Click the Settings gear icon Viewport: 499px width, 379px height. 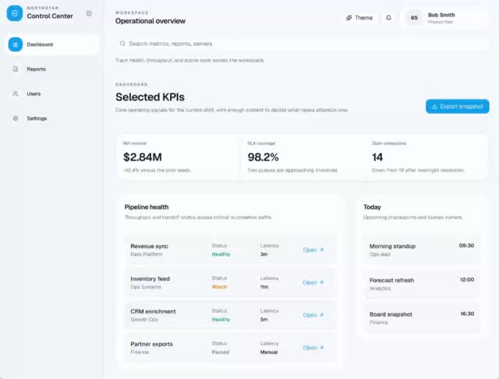16,119
